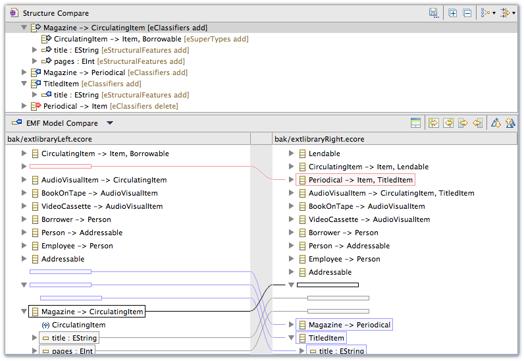The image size is (524, 361).
Task: Collapse all differences in Structure Compare
Action: pyautogui.click(x=467, y=13)
